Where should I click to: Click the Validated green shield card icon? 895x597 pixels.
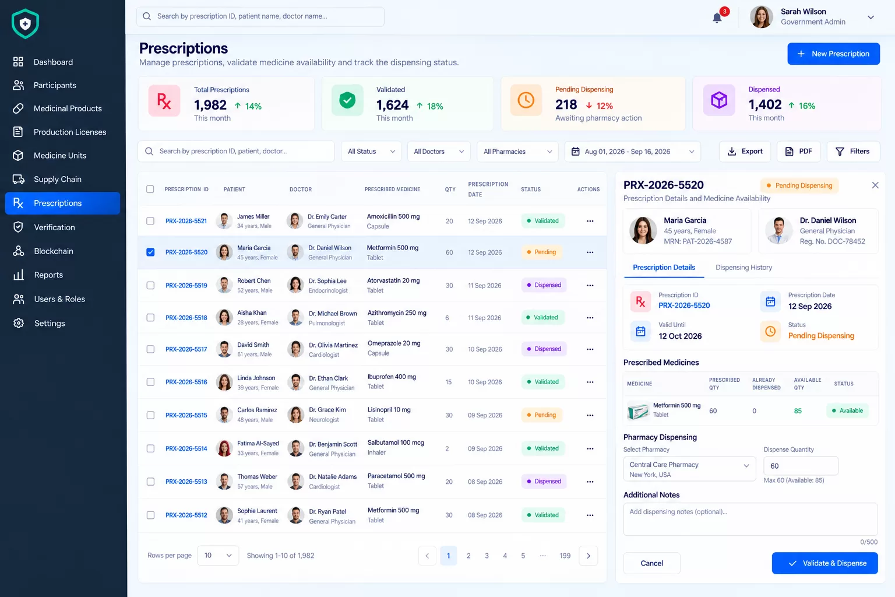pos(347,100)
